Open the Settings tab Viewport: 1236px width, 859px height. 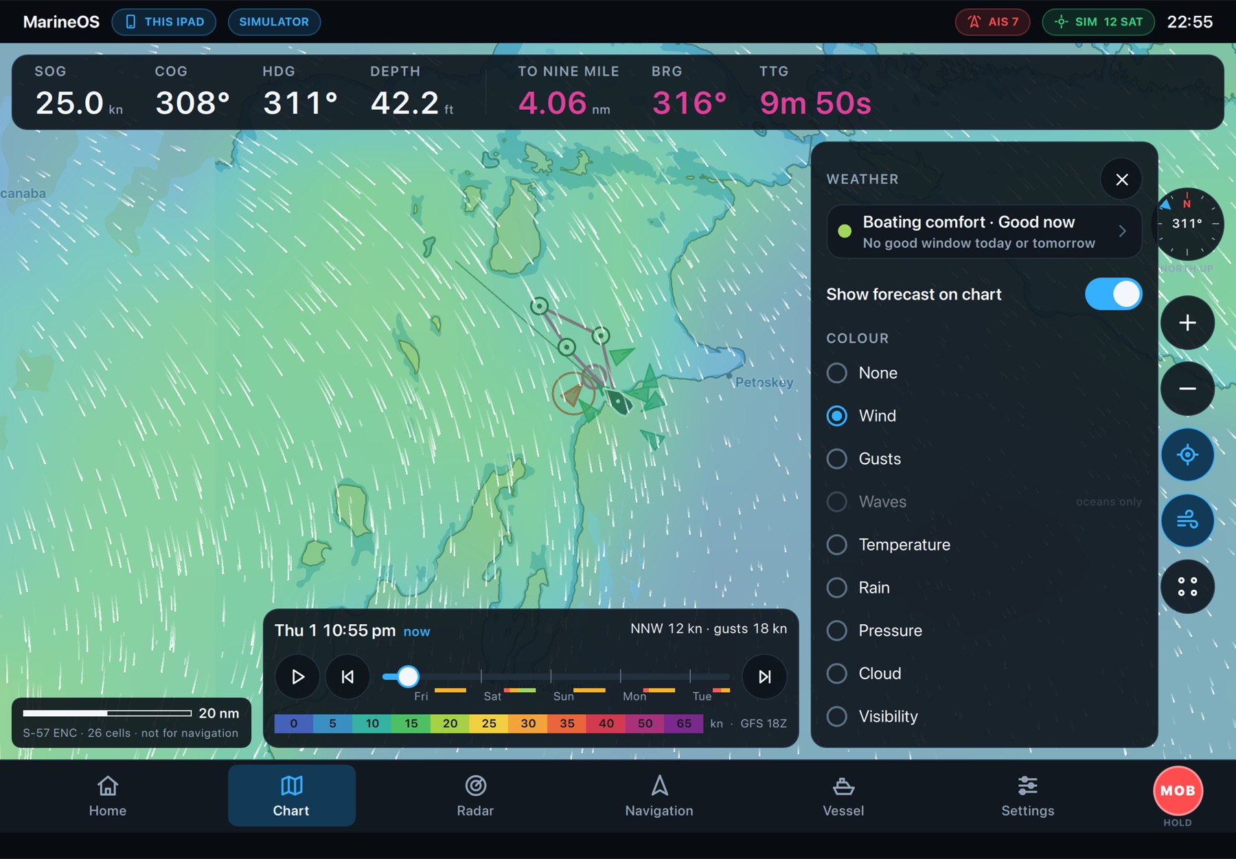(x=1027, y=796)
